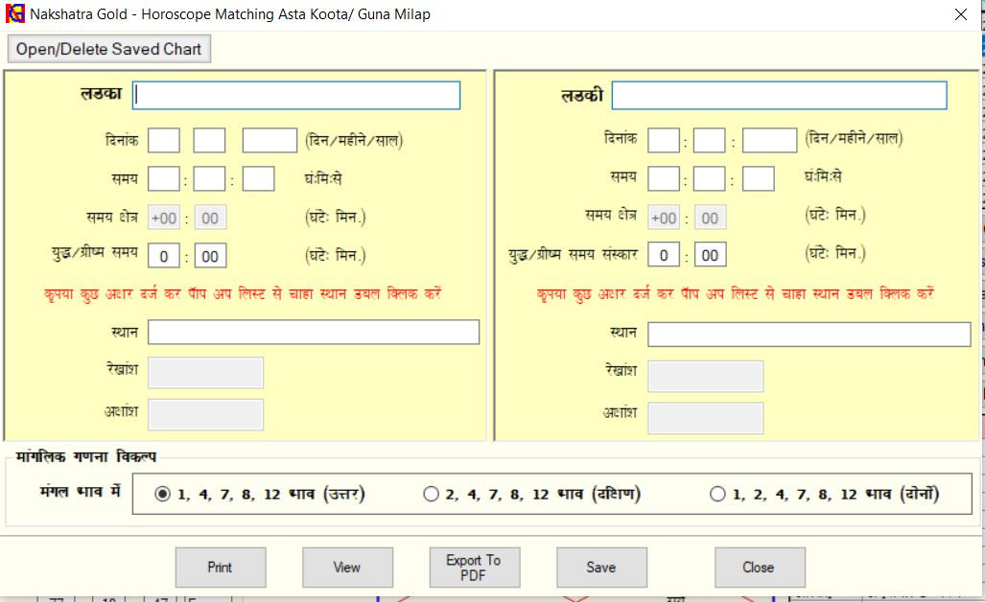Select 1, 4, 7, 8, 12 भाव (उत्तर) option
The height and width of the screenshot is (602, 985).
tap(163, 495)
